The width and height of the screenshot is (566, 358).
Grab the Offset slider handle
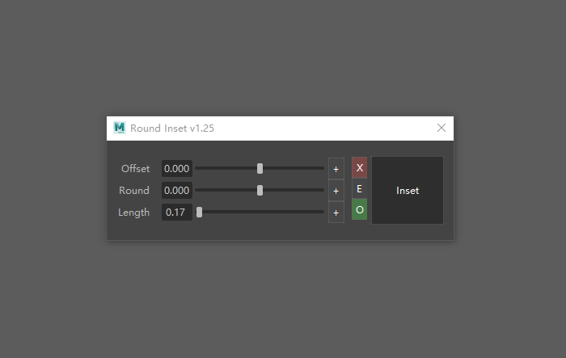click(x=260, y=169)
